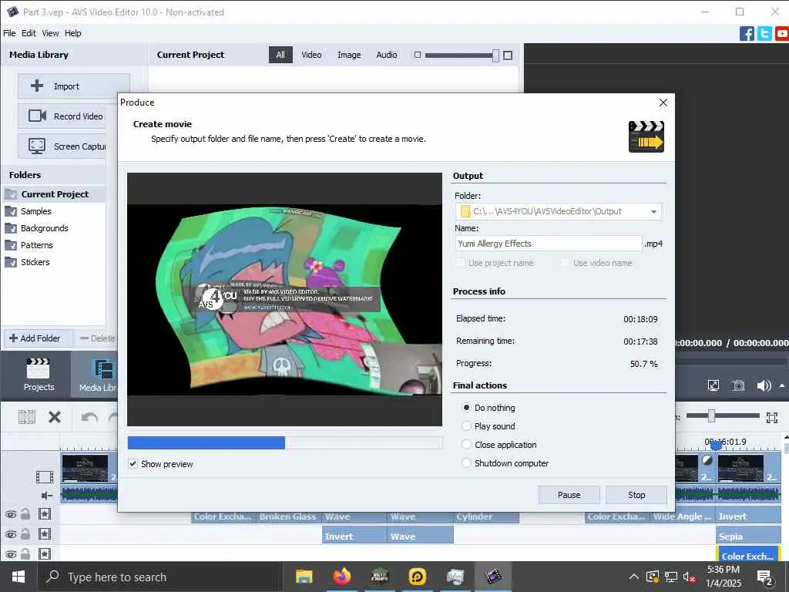This screenshot has width=789, height=592.
Task: Click the third effects track star icon
Action: [45, 553]
